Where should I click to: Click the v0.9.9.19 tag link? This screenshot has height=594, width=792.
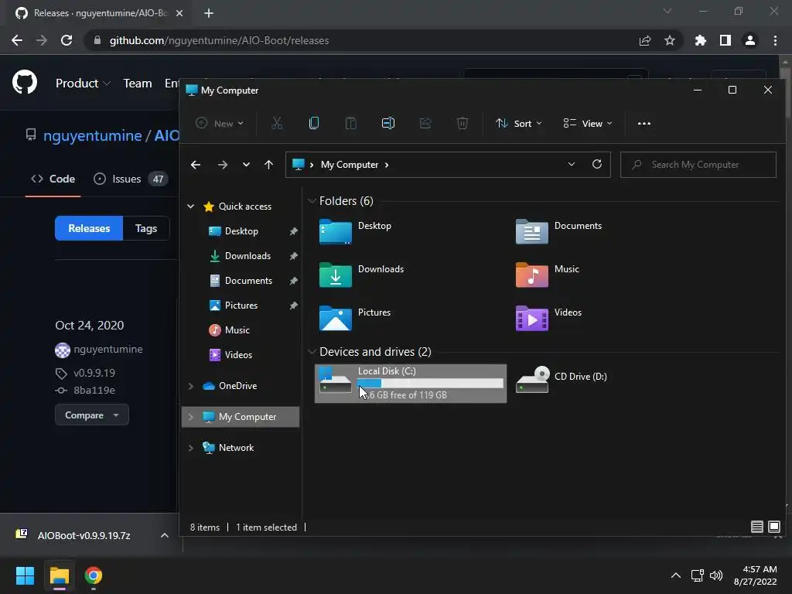pyautogui.click(x=94, y=373)
